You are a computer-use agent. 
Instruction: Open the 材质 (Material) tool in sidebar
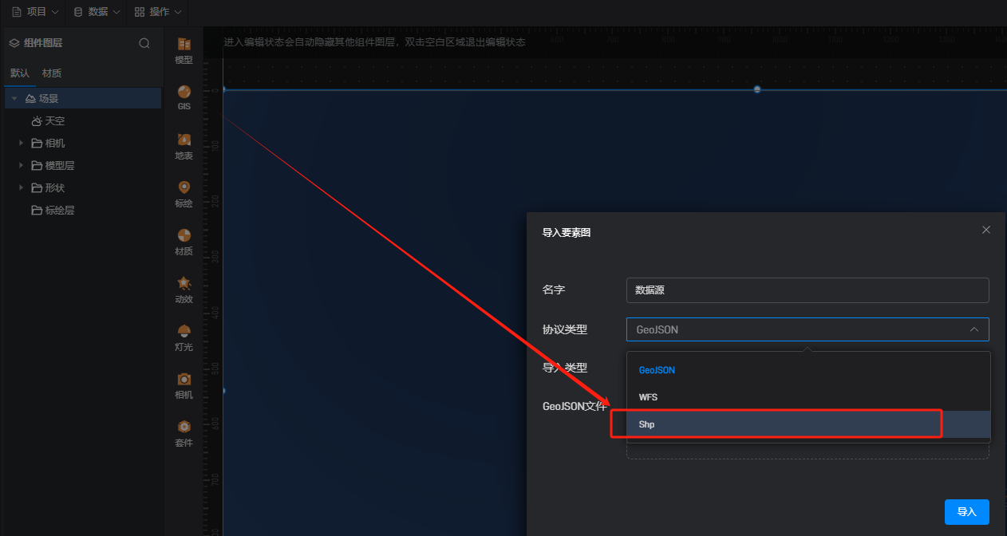(x=184, y=241)
